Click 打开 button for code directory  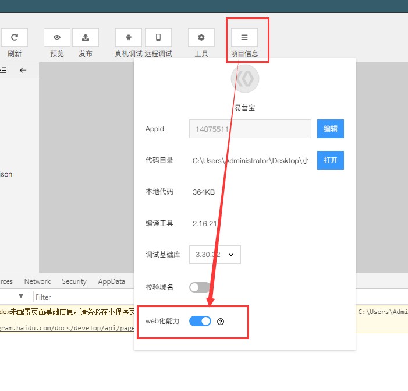point(330,160)
